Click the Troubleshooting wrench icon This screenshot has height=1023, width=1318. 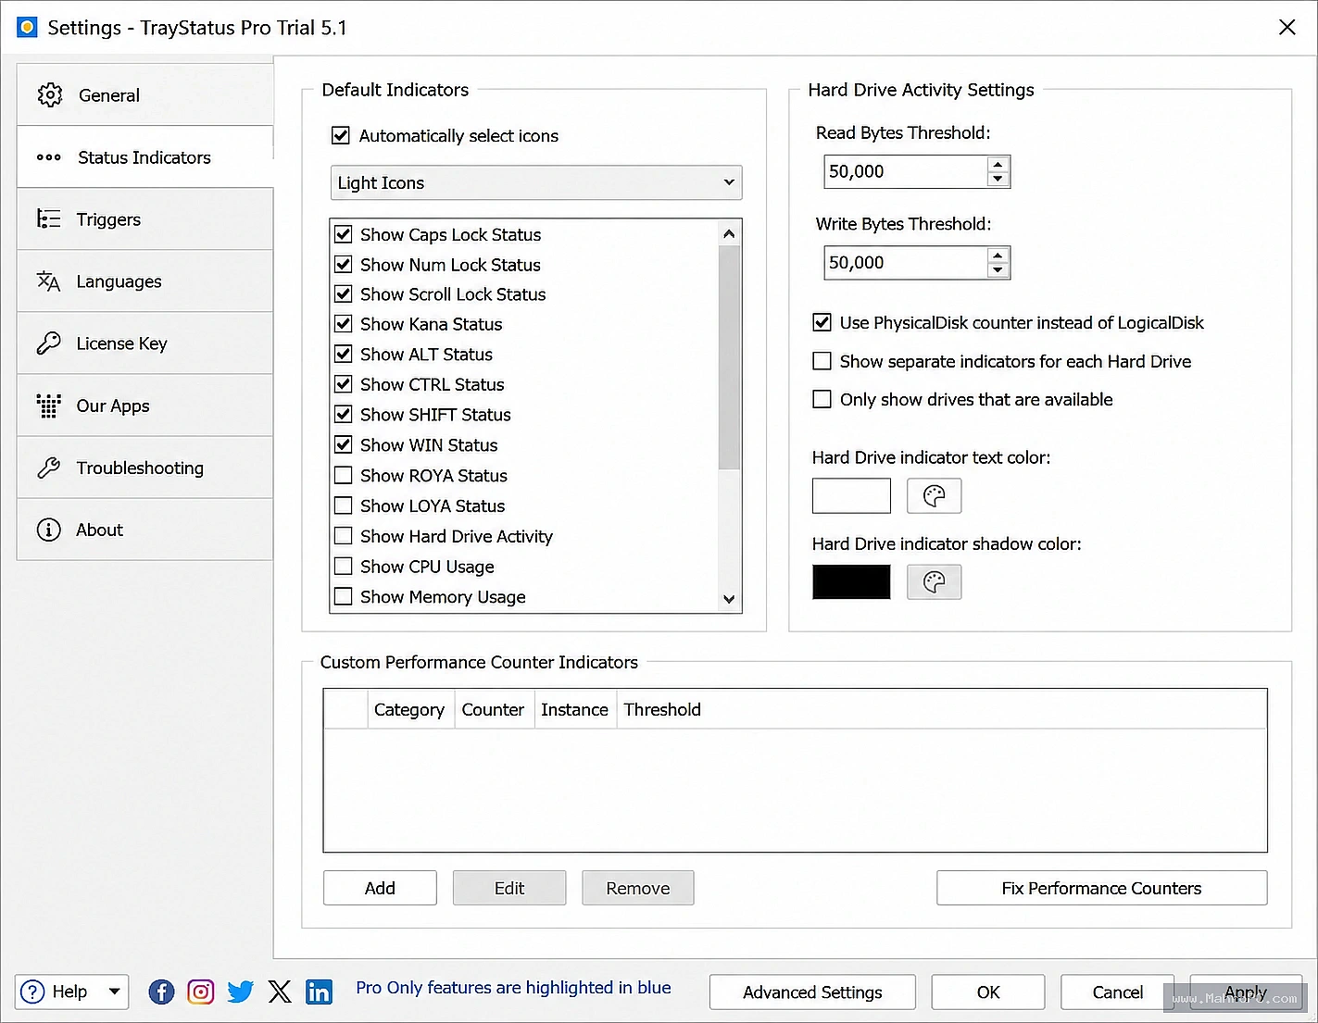(x=48, y=468)
